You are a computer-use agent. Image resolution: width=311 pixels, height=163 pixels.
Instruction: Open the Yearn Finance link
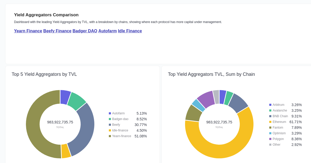point(28,31)
